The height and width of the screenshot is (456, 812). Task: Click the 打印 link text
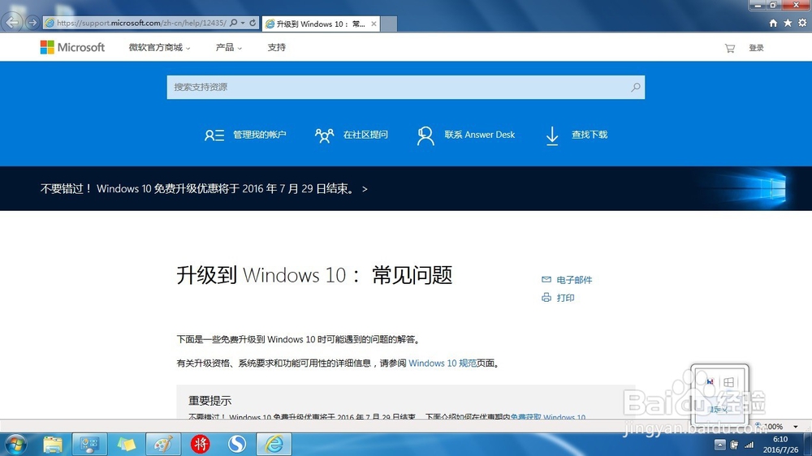565,298
